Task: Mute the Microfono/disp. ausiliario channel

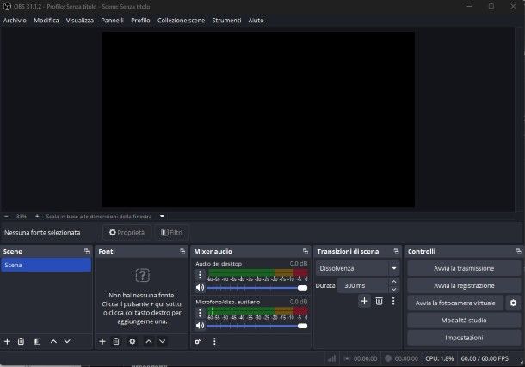Action: pyautogui.click(x=200, y=326)
